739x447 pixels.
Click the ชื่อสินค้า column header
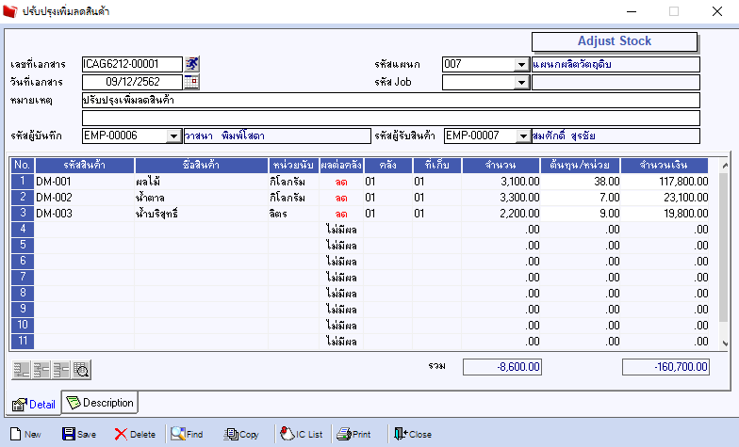click(202, 166)
